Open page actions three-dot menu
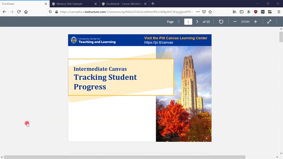 [x=198, y=12]
